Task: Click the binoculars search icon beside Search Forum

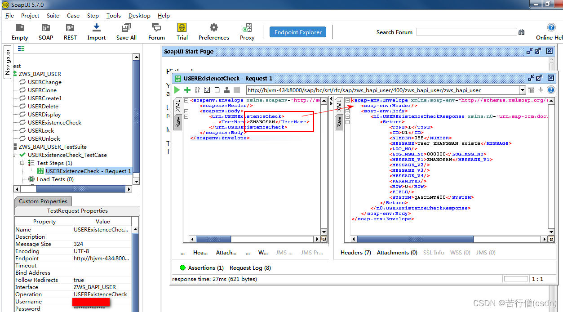Action: (522, 32)
